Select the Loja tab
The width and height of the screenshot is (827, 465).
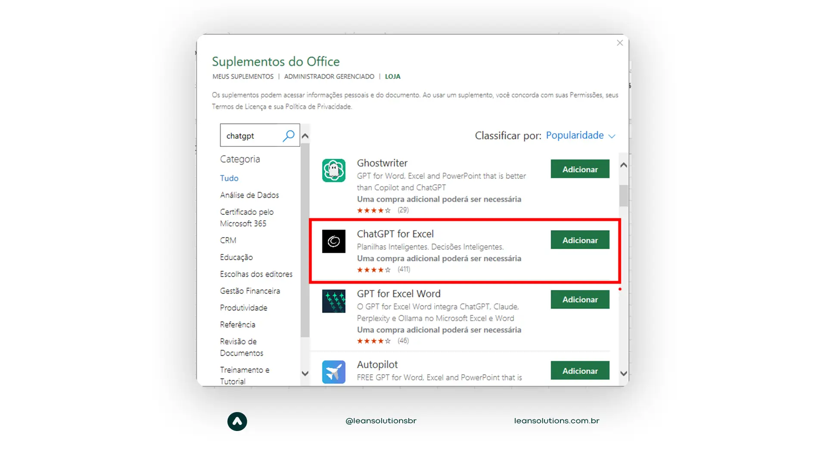coord(392,77)
